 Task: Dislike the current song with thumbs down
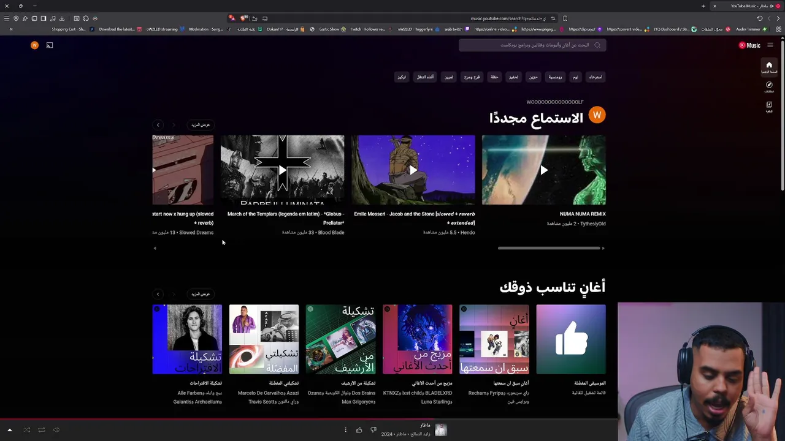pyautogui.click(x=373, y=430)
